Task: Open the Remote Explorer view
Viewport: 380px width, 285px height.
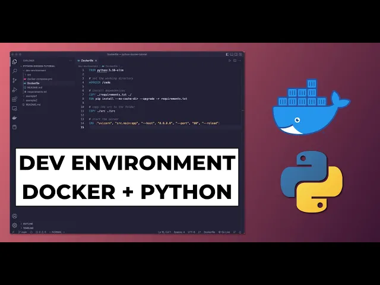Action: (x=14, y=109)
